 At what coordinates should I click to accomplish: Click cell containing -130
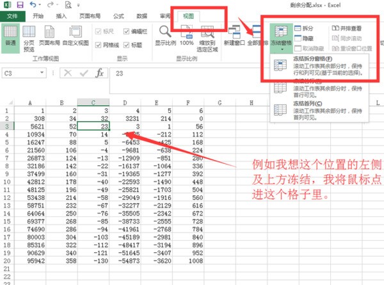pos(93,261)
